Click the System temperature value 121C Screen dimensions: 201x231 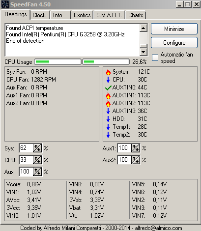[144, 72]
